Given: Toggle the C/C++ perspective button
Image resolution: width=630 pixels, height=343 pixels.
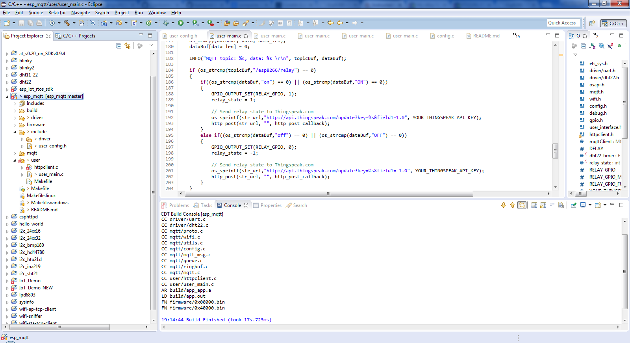Looking at the screenshot, I should 613,23.
